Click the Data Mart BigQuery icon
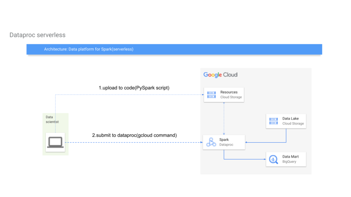This screenshot has width=351, height=197. [x=274, y=159]
